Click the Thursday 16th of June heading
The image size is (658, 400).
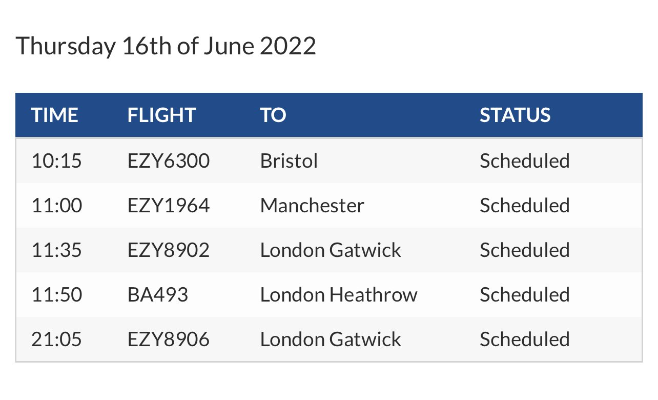166,46
